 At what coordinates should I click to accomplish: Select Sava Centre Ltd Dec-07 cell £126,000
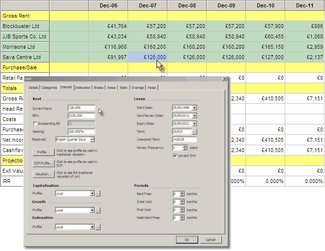148,57
